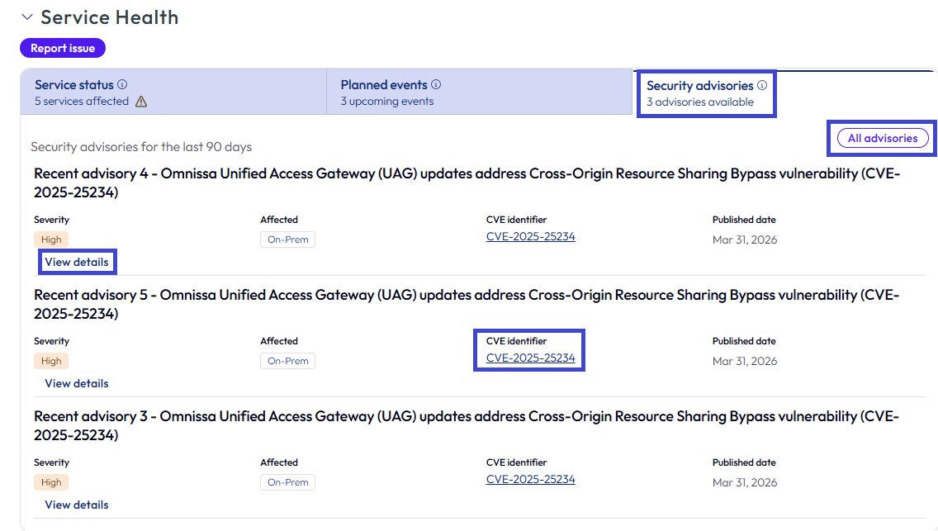Viewport: 938px width, 531px height.
Task: View details for Recent advisory 5
Action: [77, 383]
